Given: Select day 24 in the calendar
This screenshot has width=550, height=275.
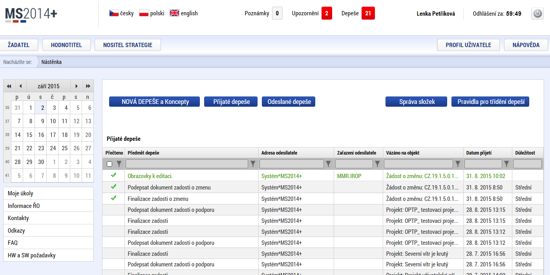Looking at the screenshot, I should (53, 148).
